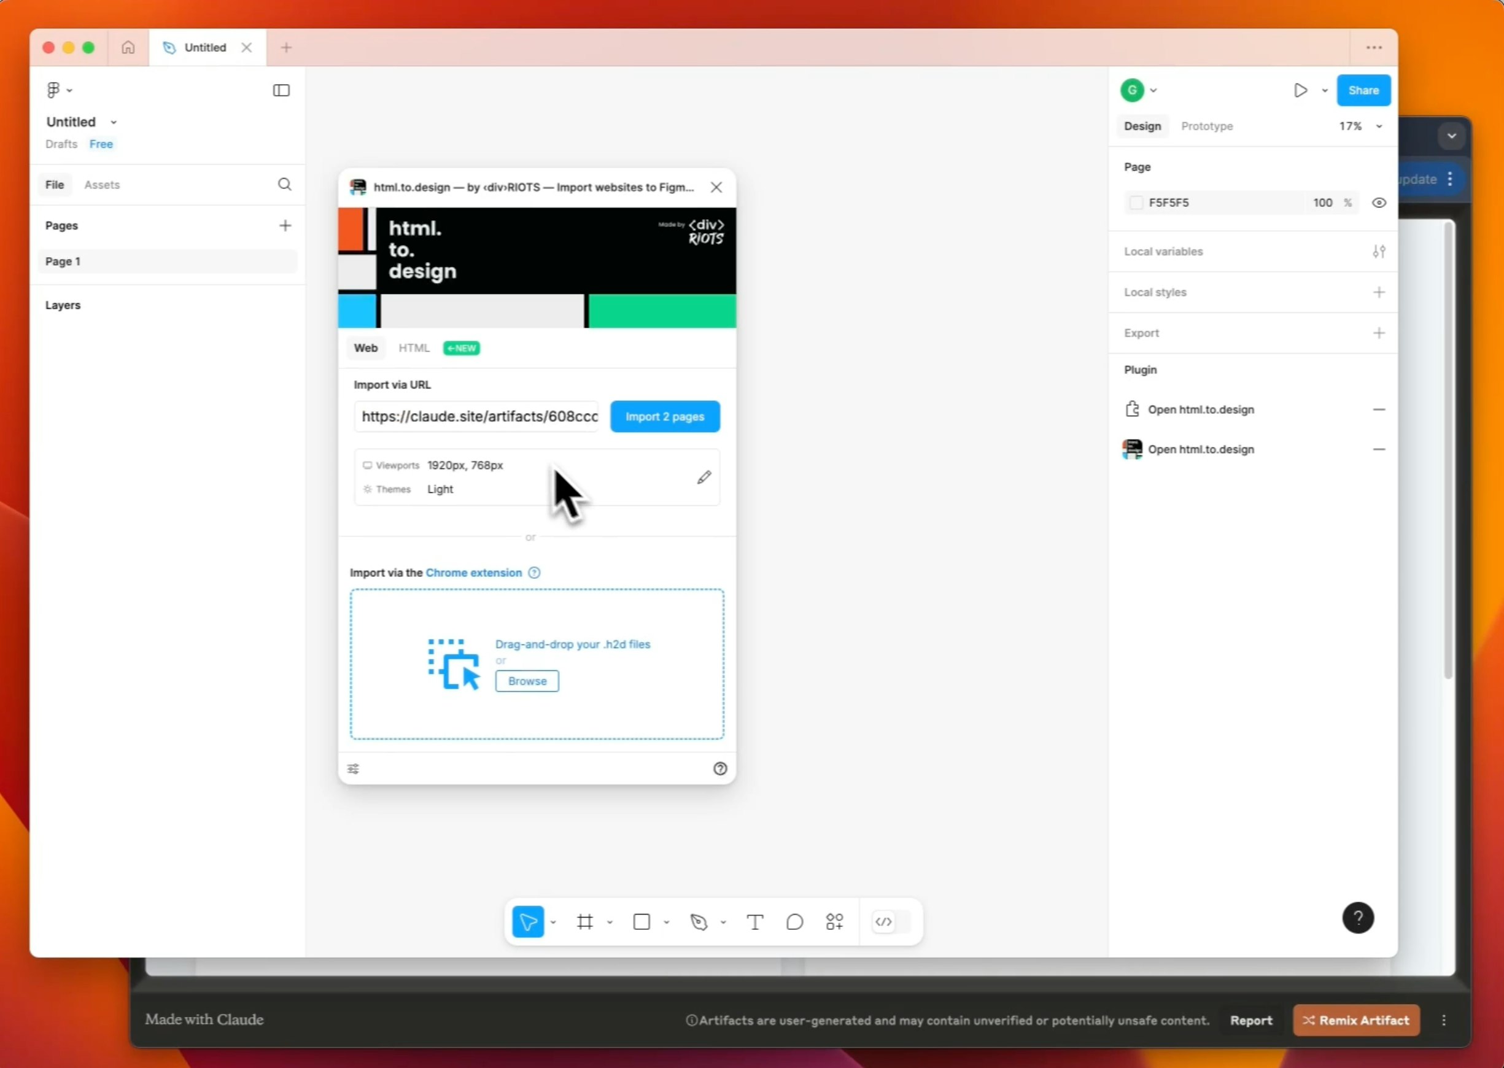This screenshot has height=1068, width=1504.
Task: Open the Move tool dropdown arrow
Action: pos(553,922)
